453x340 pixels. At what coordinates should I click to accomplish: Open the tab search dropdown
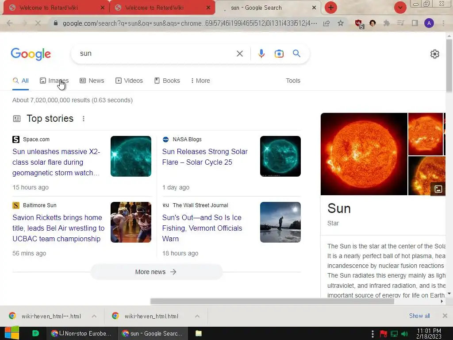tap(400, 8)
